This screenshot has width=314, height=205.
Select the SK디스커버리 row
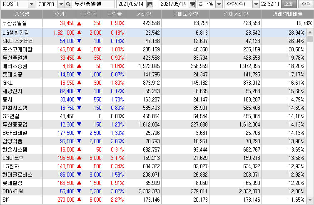[154, 41]
